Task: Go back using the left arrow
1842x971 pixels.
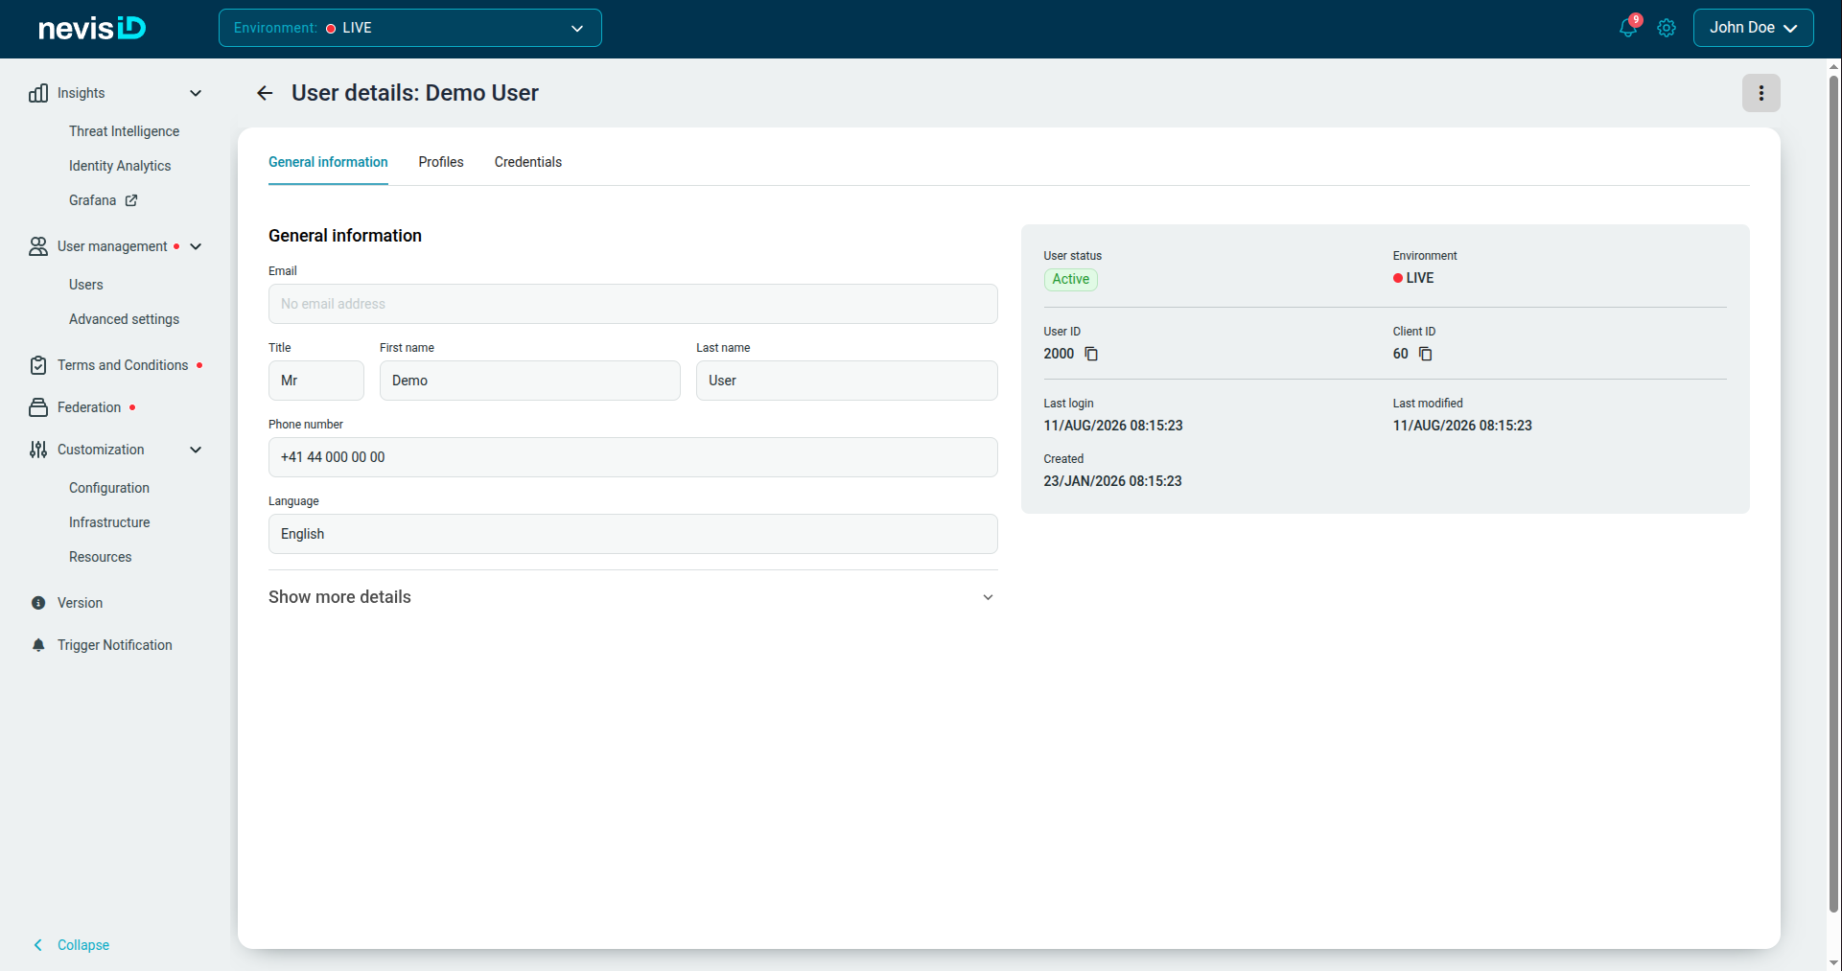Action: tap(265, 93)
